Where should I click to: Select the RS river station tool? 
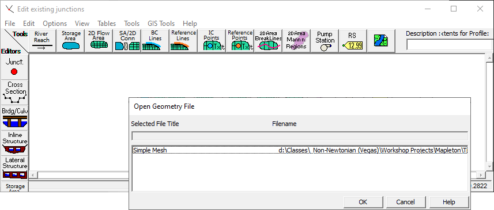(353, 40)
